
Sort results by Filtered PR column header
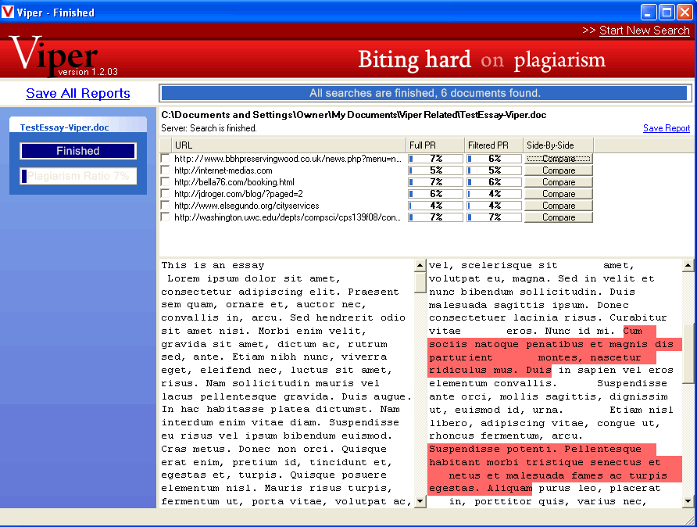493,145
